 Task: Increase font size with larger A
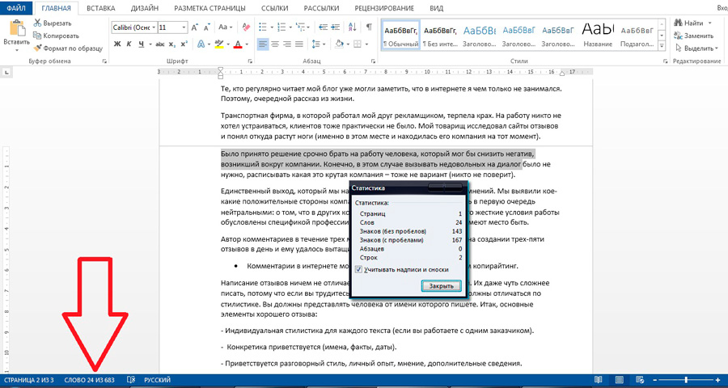pos(195,27)
